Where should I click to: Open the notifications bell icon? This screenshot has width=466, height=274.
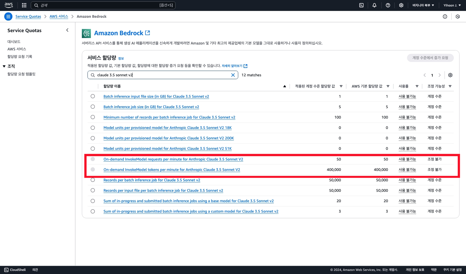point(375,5)
